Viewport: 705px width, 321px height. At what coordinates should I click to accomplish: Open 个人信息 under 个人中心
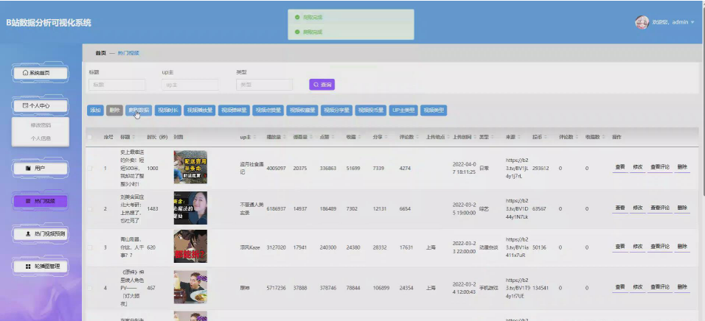pyautogui.click(x=41, y=138)
